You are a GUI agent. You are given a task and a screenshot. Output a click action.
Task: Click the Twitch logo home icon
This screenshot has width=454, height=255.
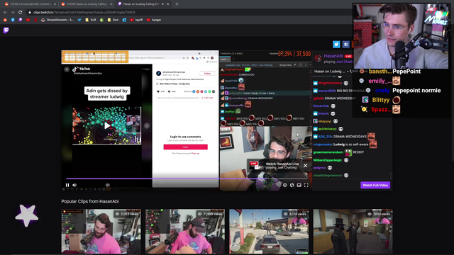(x=6, y=30)
